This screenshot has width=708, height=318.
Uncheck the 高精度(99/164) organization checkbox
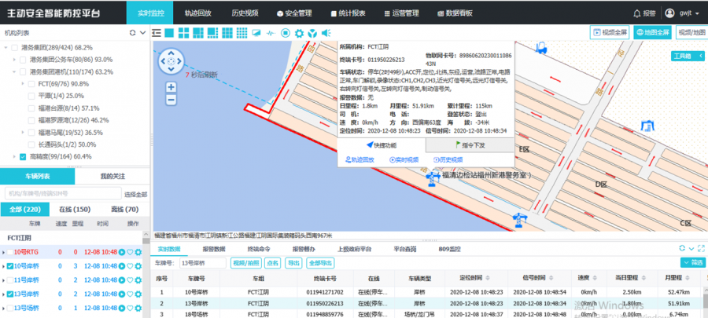23,156
